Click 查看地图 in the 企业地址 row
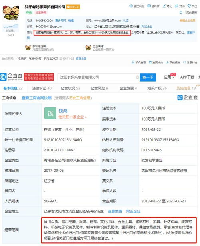 tap(115, 211)
